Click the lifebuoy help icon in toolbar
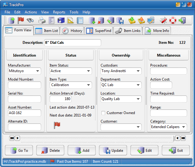 (173, 20)
